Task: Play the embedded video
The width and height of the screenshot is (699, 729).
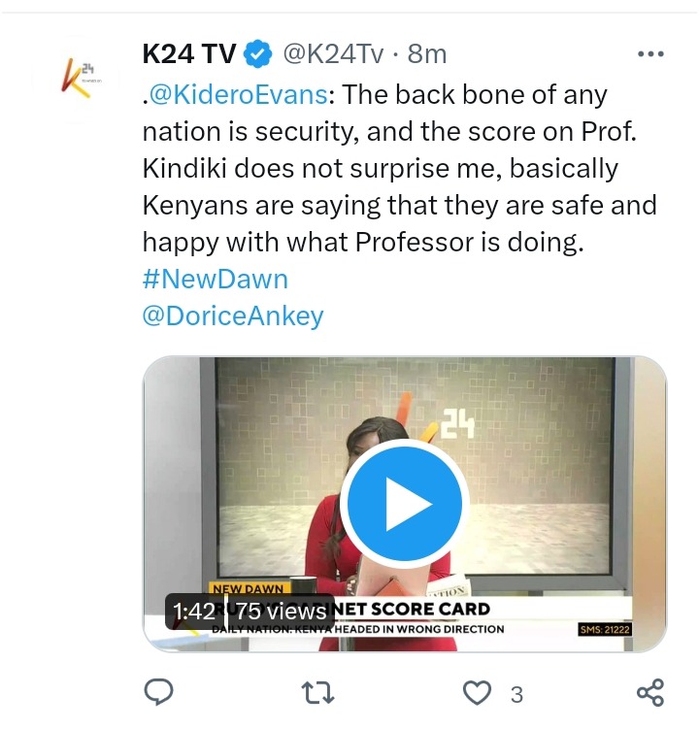Action: click(x=405, y=504)
